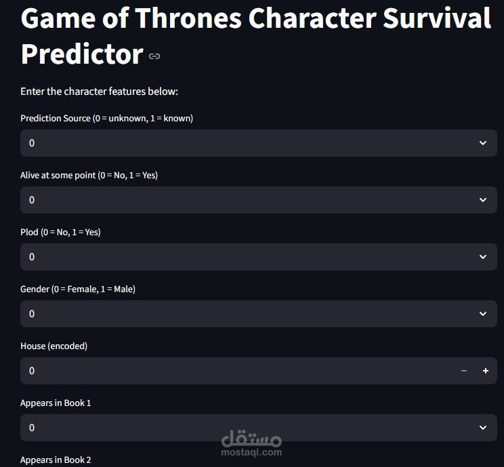
Task: Open the Alive at some point select box
Action: [237, 200]
